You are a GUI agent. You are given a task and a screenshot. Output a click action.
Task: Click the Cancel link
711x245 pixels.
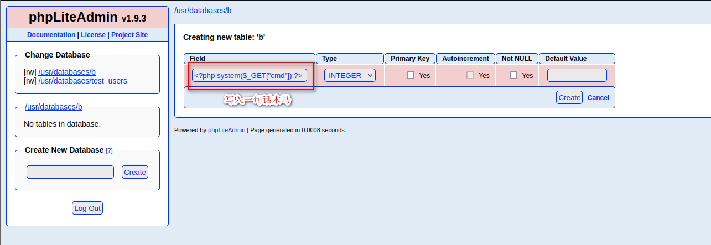point(598,97)
